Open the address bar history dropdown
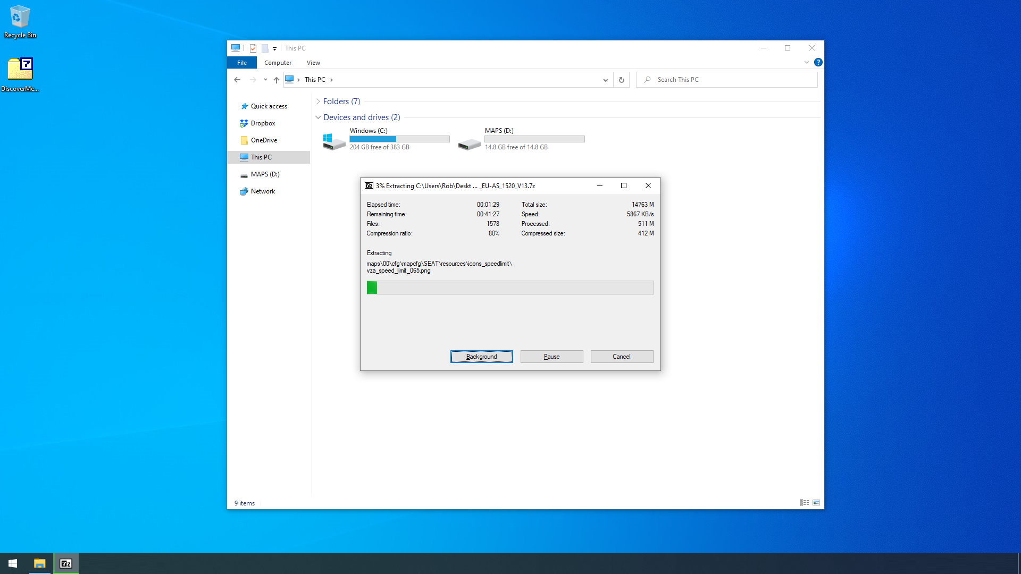This screenshot has height=574, width=1021. (x=605, y=80)
